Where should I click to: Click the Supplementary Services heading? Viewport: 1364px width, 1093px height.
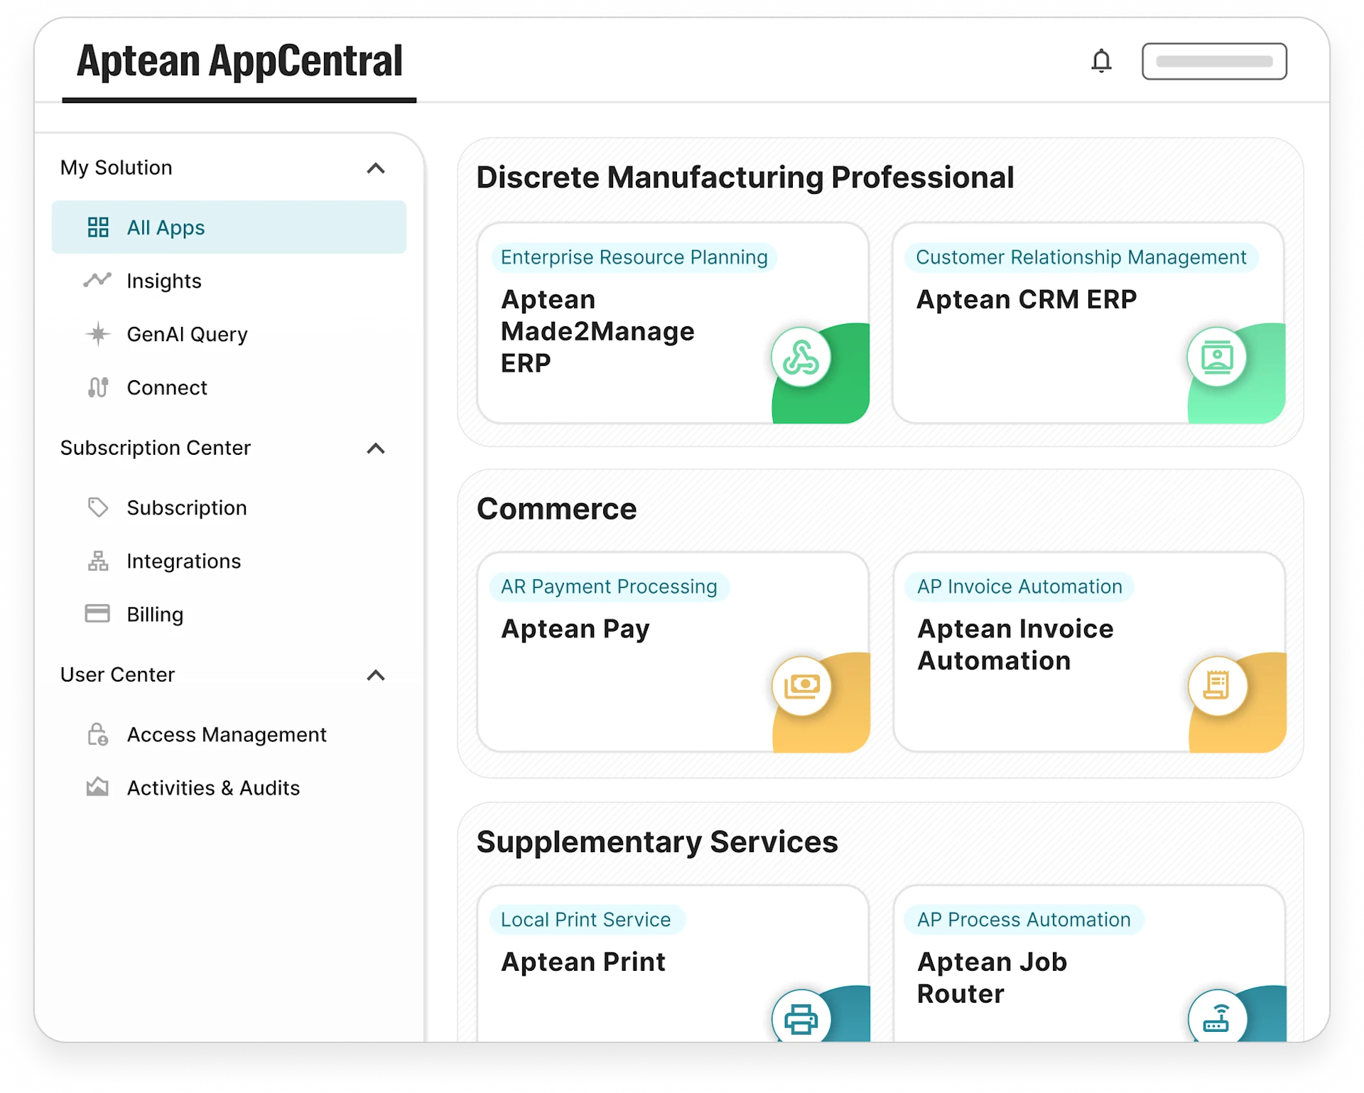[x=657, y=842]
